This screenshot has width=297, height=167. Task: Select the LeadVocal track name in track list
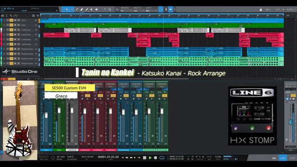[26, 30]
